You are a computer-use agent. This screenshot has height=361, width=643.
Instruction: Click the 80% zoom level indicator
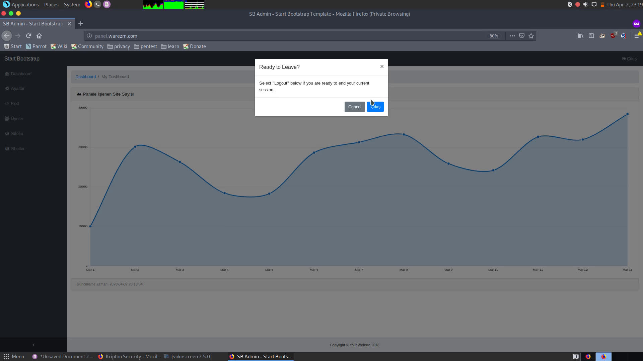[x=494, y=36]
